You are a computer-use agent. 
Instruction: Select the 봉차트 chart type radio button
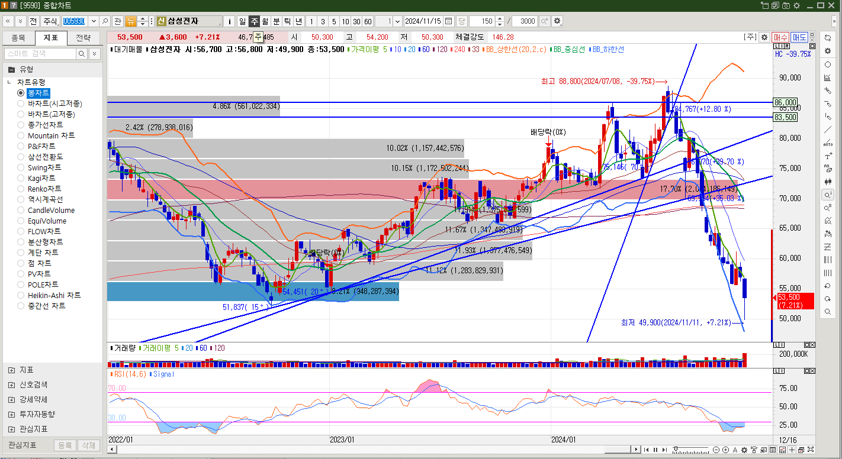click(21, 93)
